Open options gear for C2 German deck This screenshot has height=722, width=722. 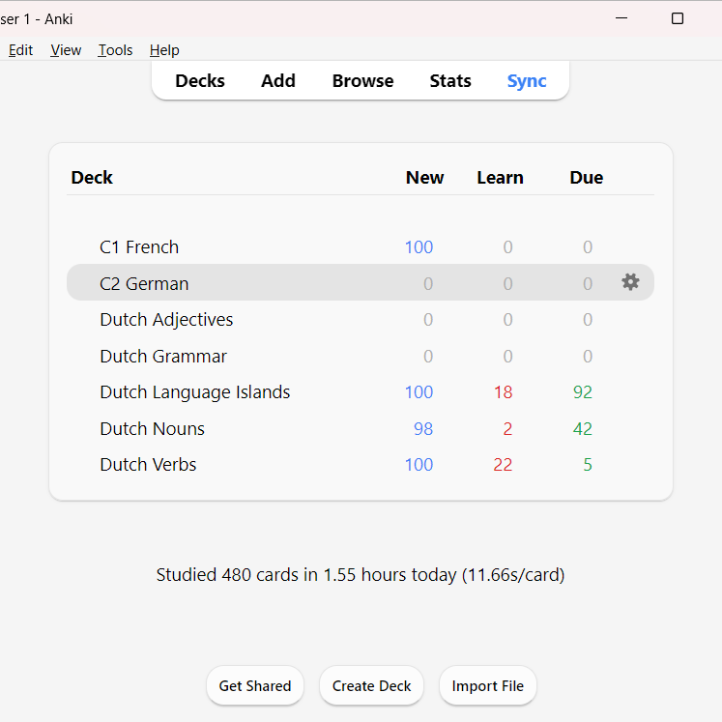pyautogui.click(x=630, y=282)
